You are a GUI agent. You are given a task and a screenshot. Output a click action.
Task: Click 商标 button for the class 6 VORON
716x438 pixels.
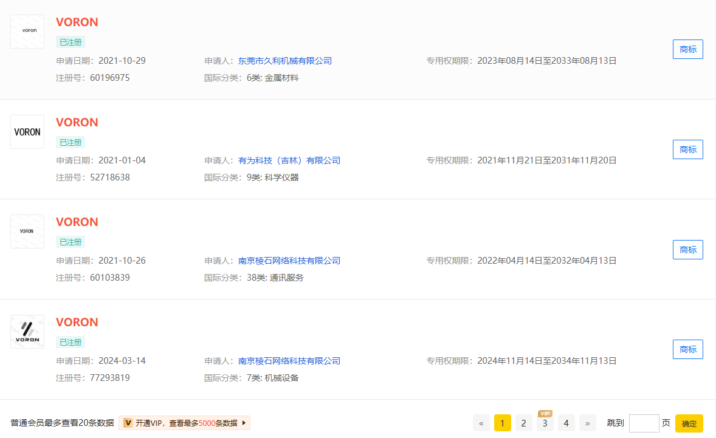(x=687, y=49)
